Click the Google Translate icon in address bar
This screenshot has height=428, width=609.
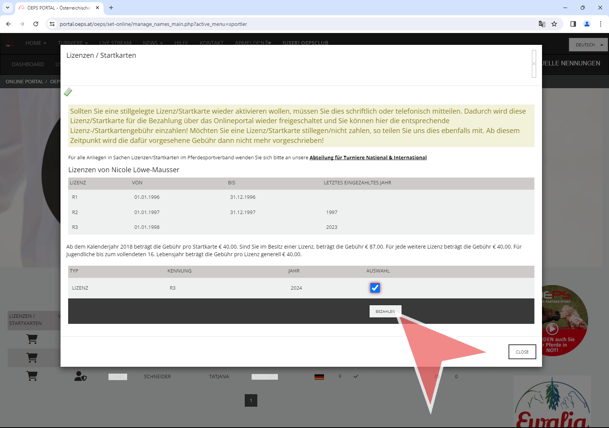coord(542,24)
